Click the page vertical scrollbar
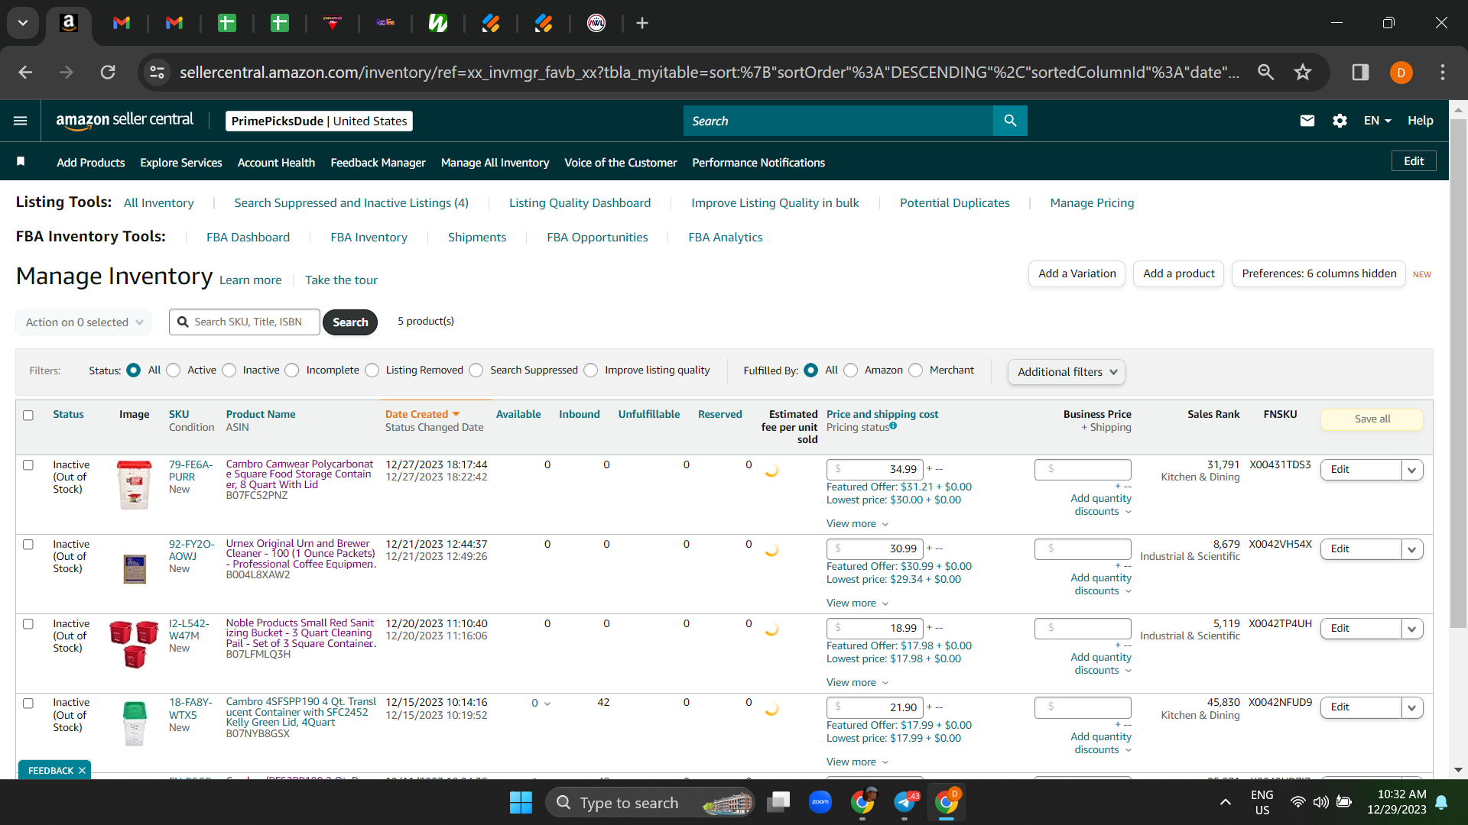The width and height of the screenshot is (1468, 825). (1458, 374)
